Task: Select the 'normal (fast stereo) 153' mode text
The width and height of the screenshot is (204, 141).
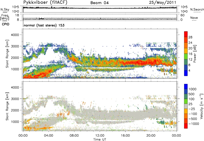Action: click(44, 25)
